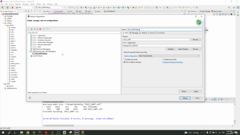240x135 pixels.
Task: Switch to the Debugger tab
Action: point(134,33)
